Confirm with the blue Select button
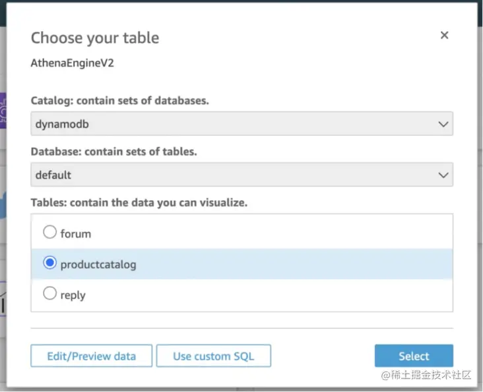Screen dimensions: 483x392 tap(414, 356)
